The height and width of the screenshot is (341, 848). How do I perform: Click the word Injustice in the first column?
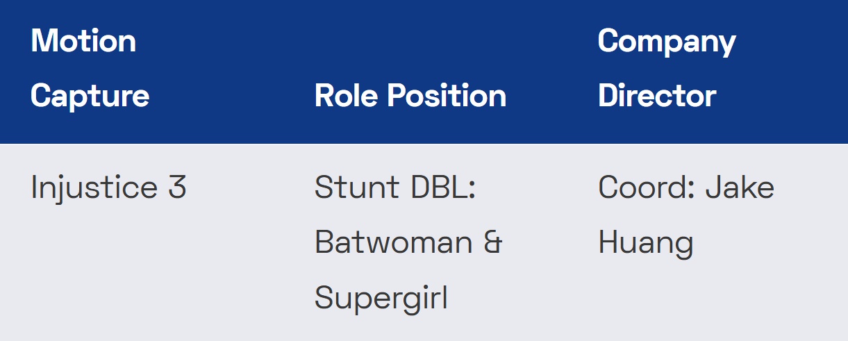pos(94,188)
